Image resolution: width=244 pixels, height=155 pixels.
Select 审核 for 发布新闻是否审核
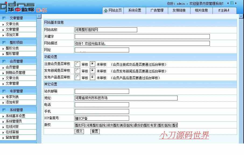coord(77,71)
